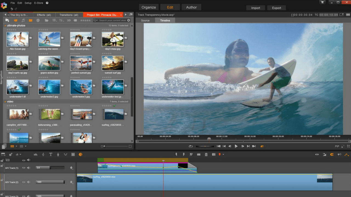The height and width of the screenshot is (197, 351).
Task: Collapse the video group in library
Action: [5, 102]
